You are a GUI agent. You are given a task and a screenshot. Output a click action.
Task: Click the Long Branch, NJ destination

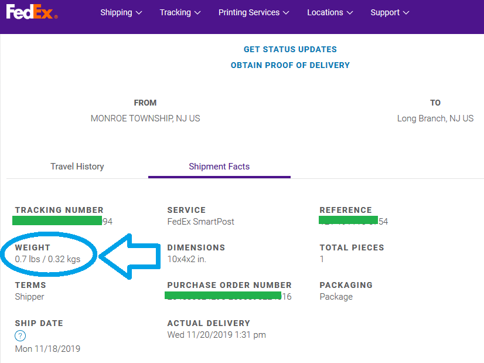pyautogui.click(x=435, y=118)
